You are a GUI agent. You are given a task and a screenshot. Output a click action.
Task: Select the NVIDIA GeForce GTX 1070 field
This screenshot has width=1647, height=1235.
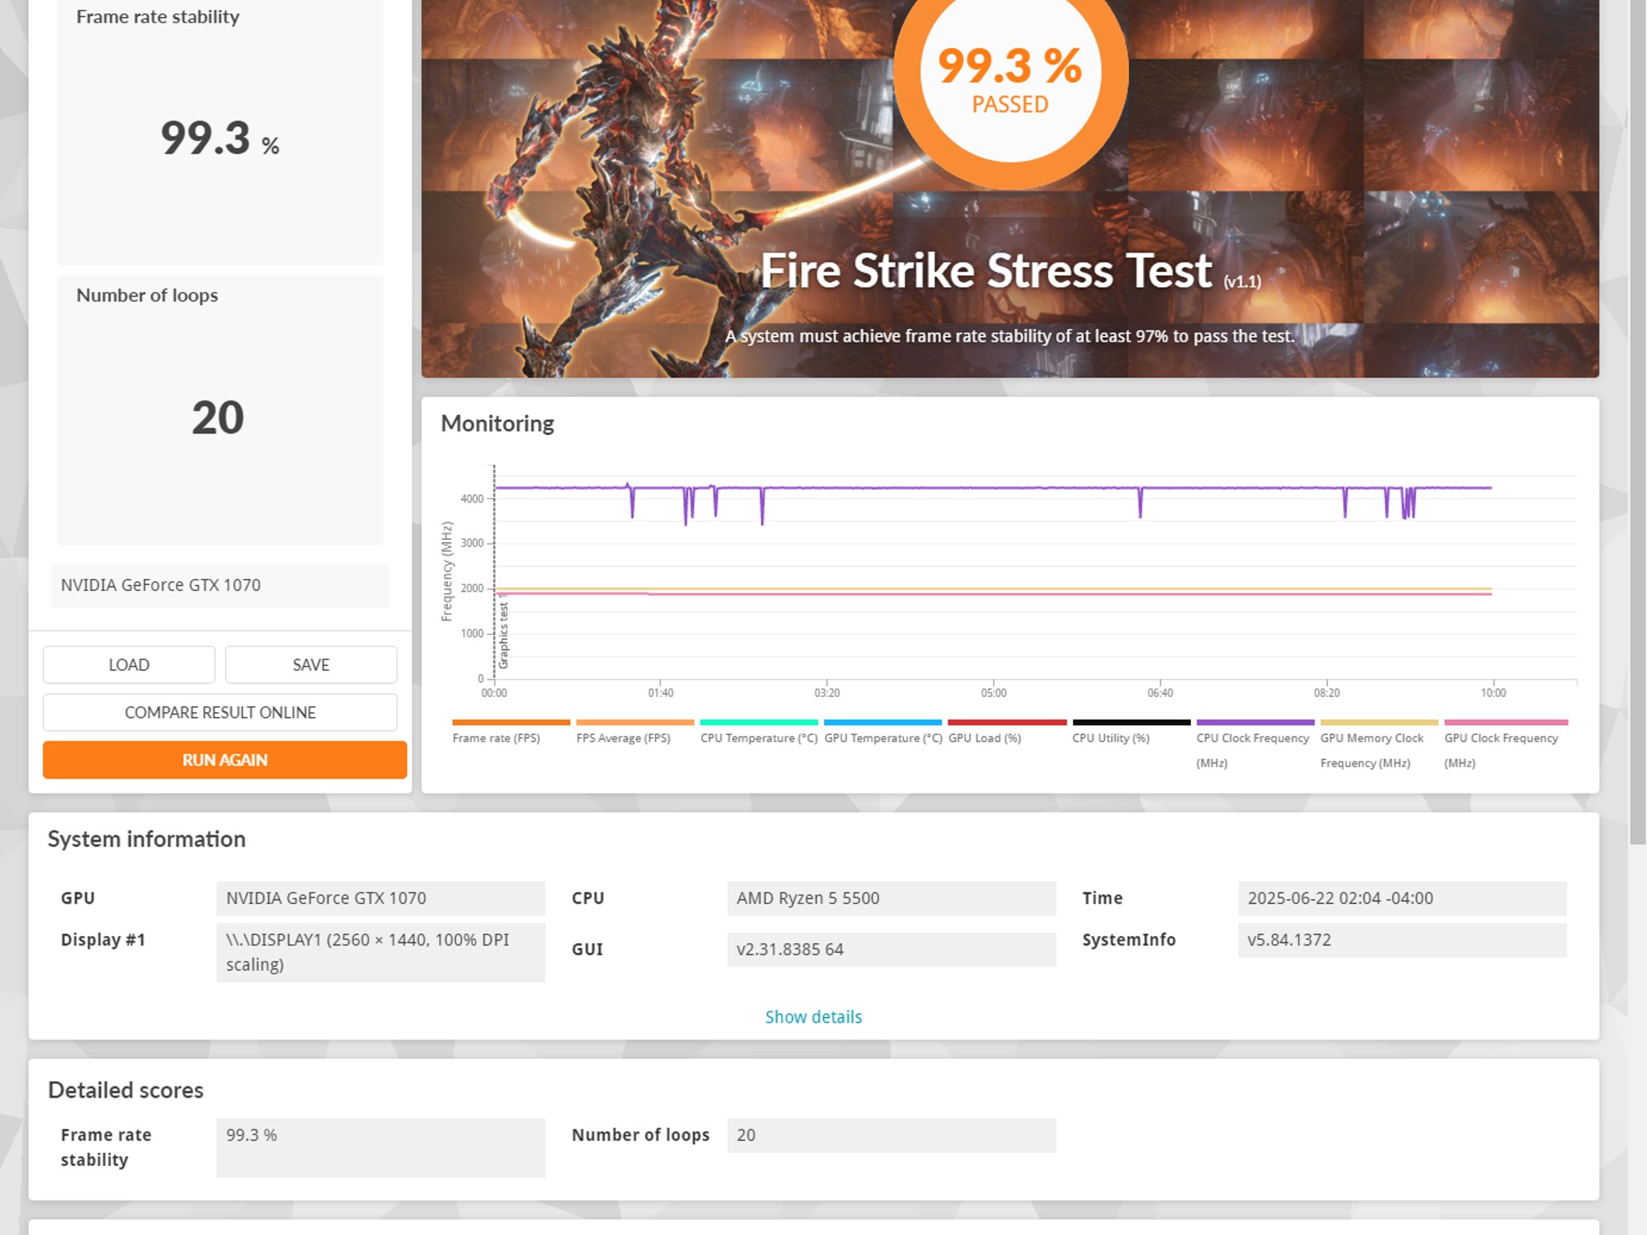coord(220,585)
